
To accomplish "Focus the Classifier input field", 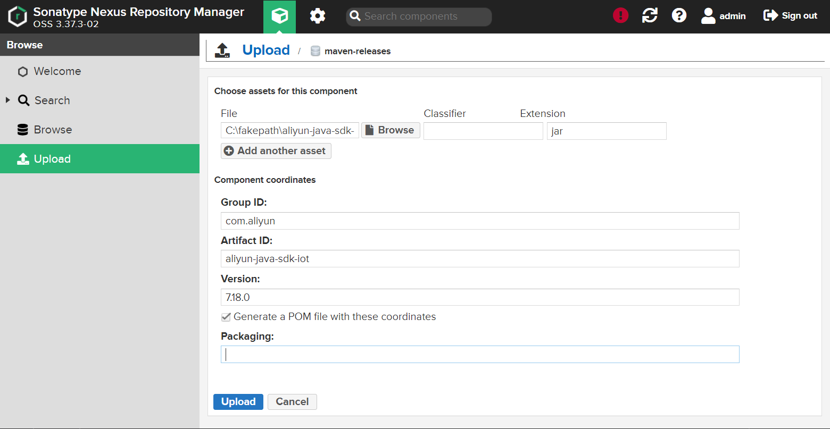I will [x=483, y=131].
